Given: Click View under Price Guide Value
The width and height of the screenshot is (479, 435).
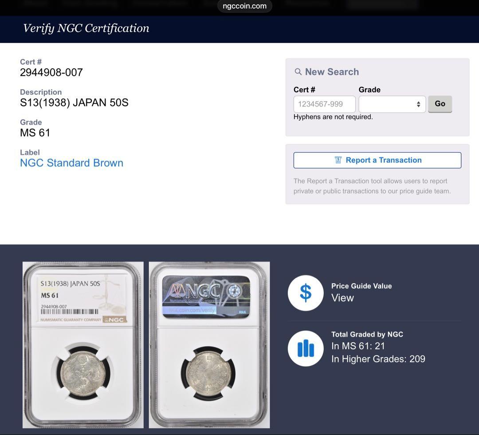Looking at the screenshot, I should [x=342, y=298].
